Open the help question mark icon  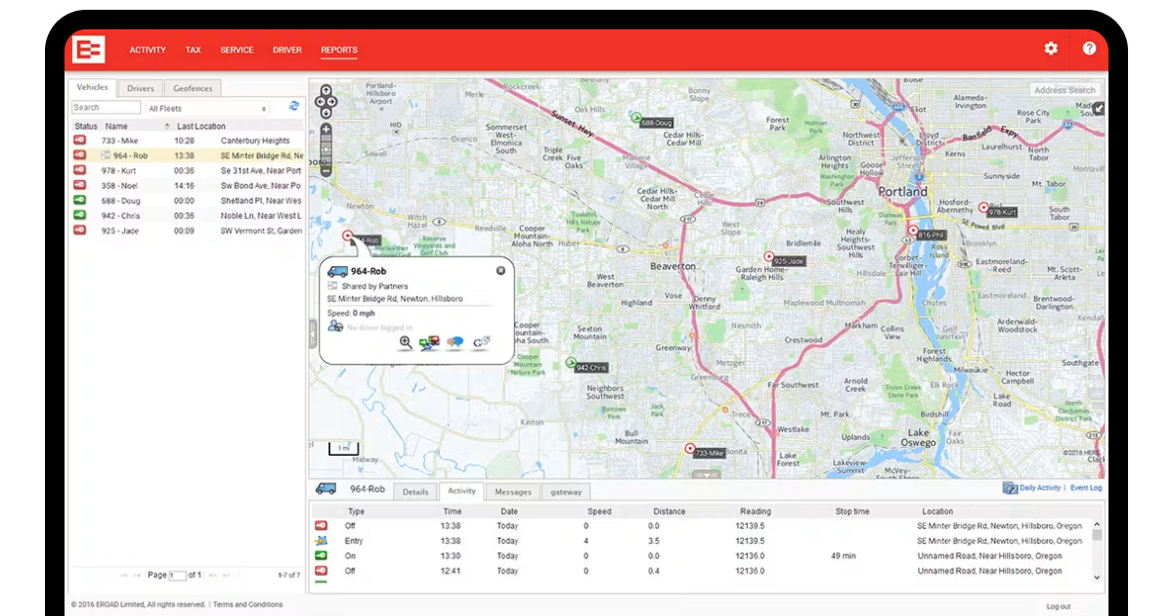coord(1089,48)
